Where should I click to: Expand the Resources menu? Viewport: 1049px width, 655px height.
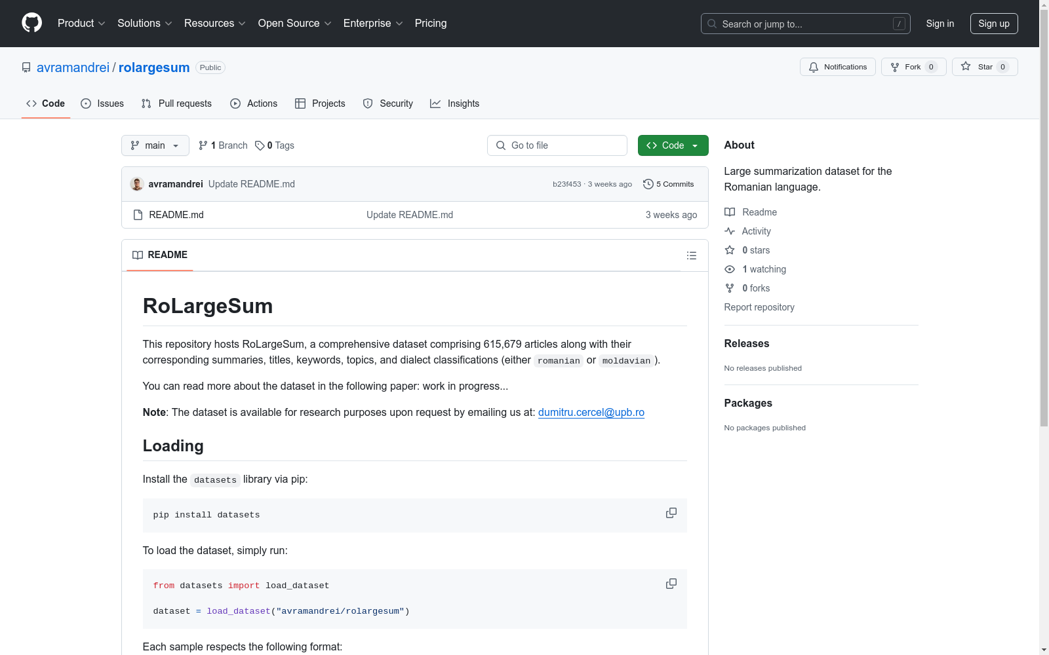point(215,24)
